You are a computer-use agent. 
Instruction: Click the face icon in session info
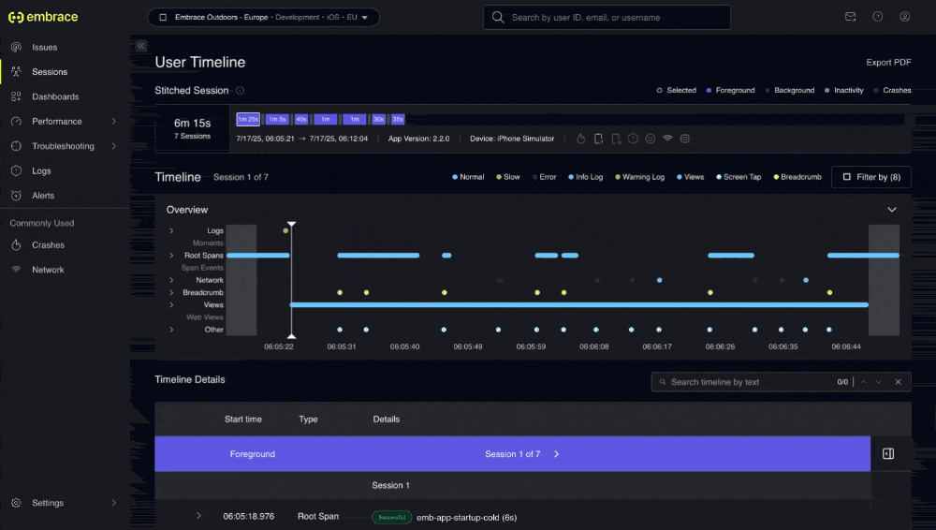coord(651,139)
